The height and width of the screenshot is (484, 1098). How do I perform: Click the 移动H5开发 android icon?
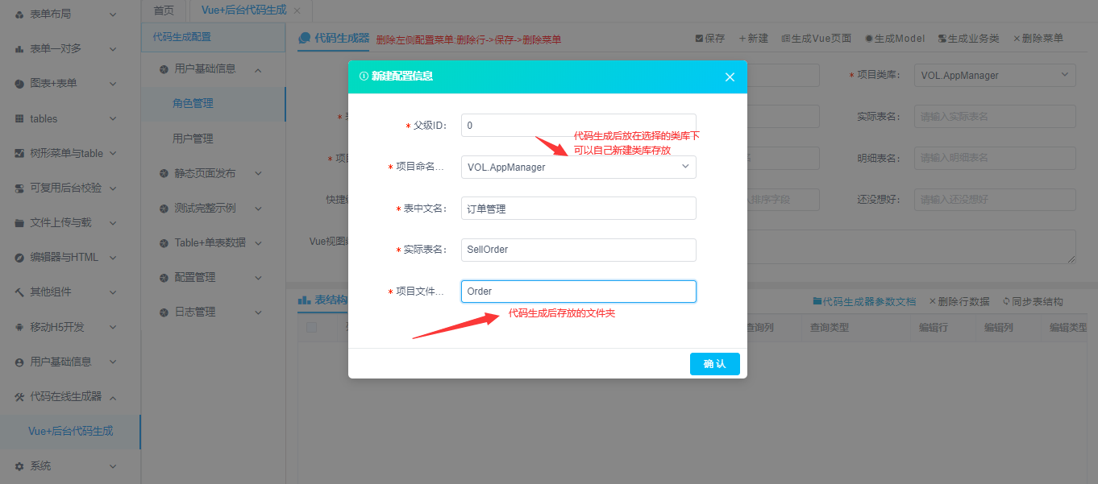[x=19, y=328]
